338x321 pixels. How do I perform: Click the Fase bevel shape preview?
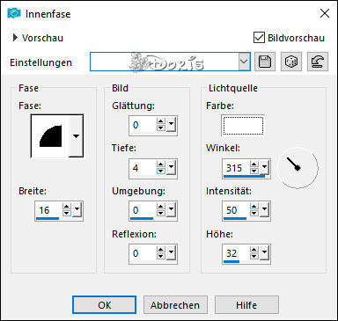click(x=50, y=136)
